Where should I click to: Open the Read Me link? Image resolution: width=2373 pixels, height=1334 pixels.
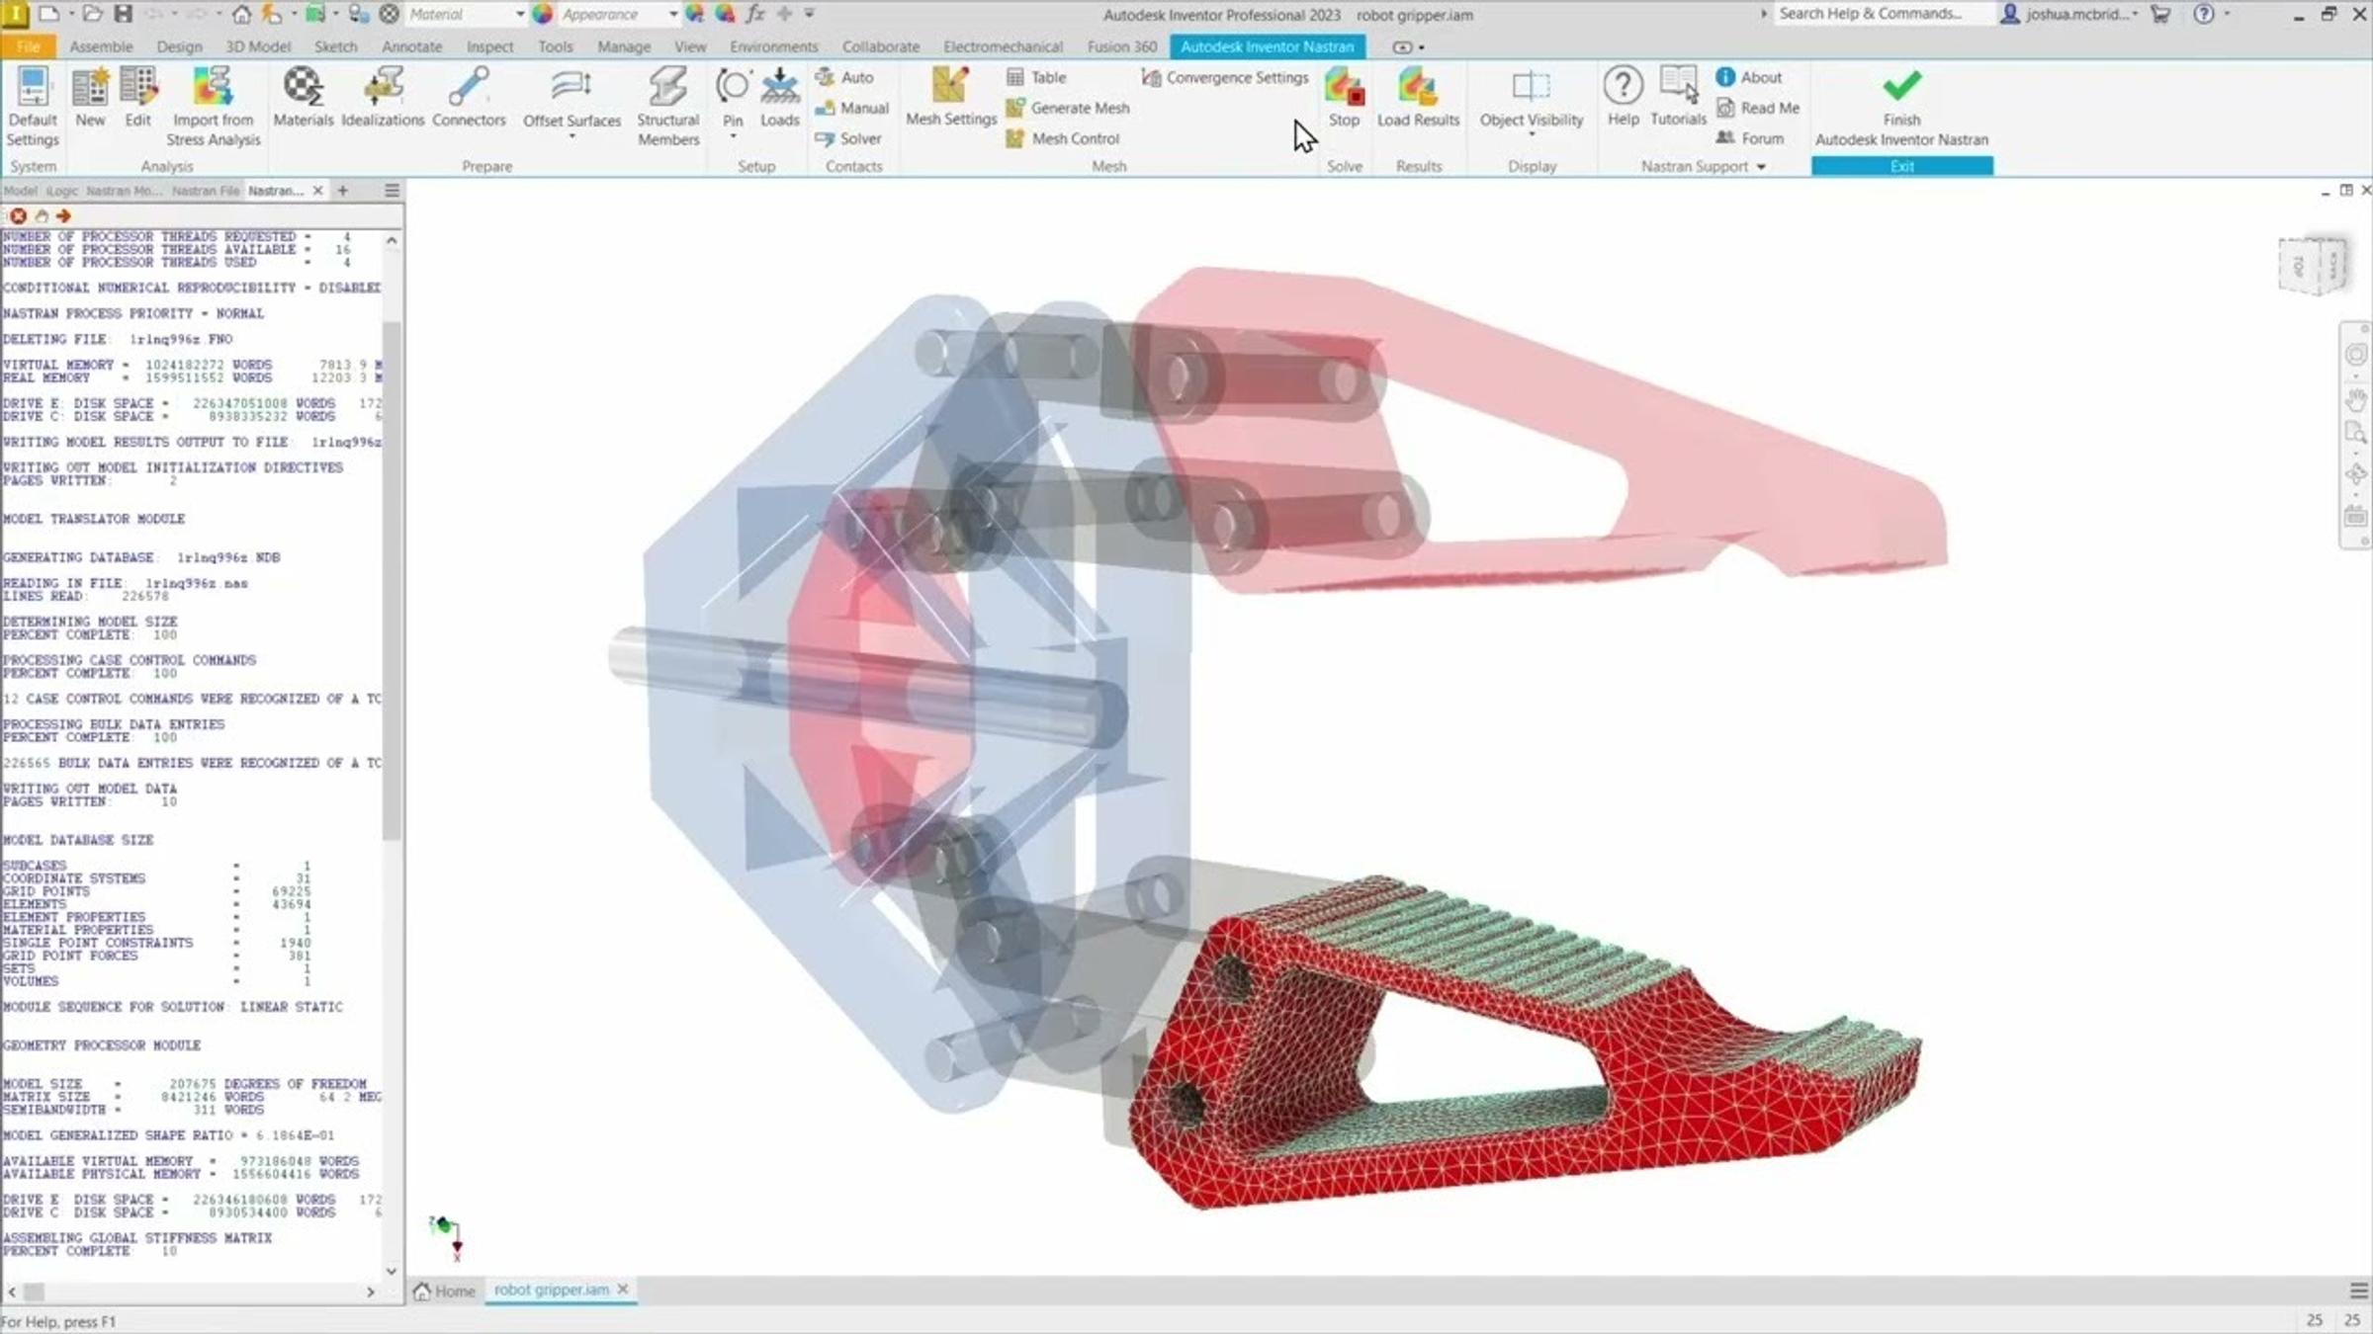pyautogui.click(x=1758, y=108)
